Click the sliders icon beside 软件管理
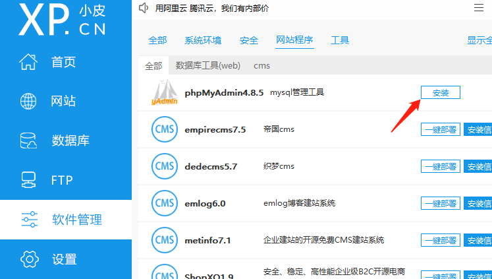The width and height of the screenshot is (492, 279). pos(30,219)
